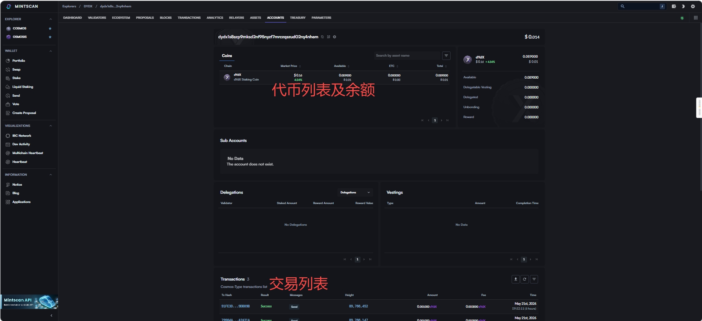Select the Coins tab
This screenshot has width=702, height=321.
tap(227, 56)
